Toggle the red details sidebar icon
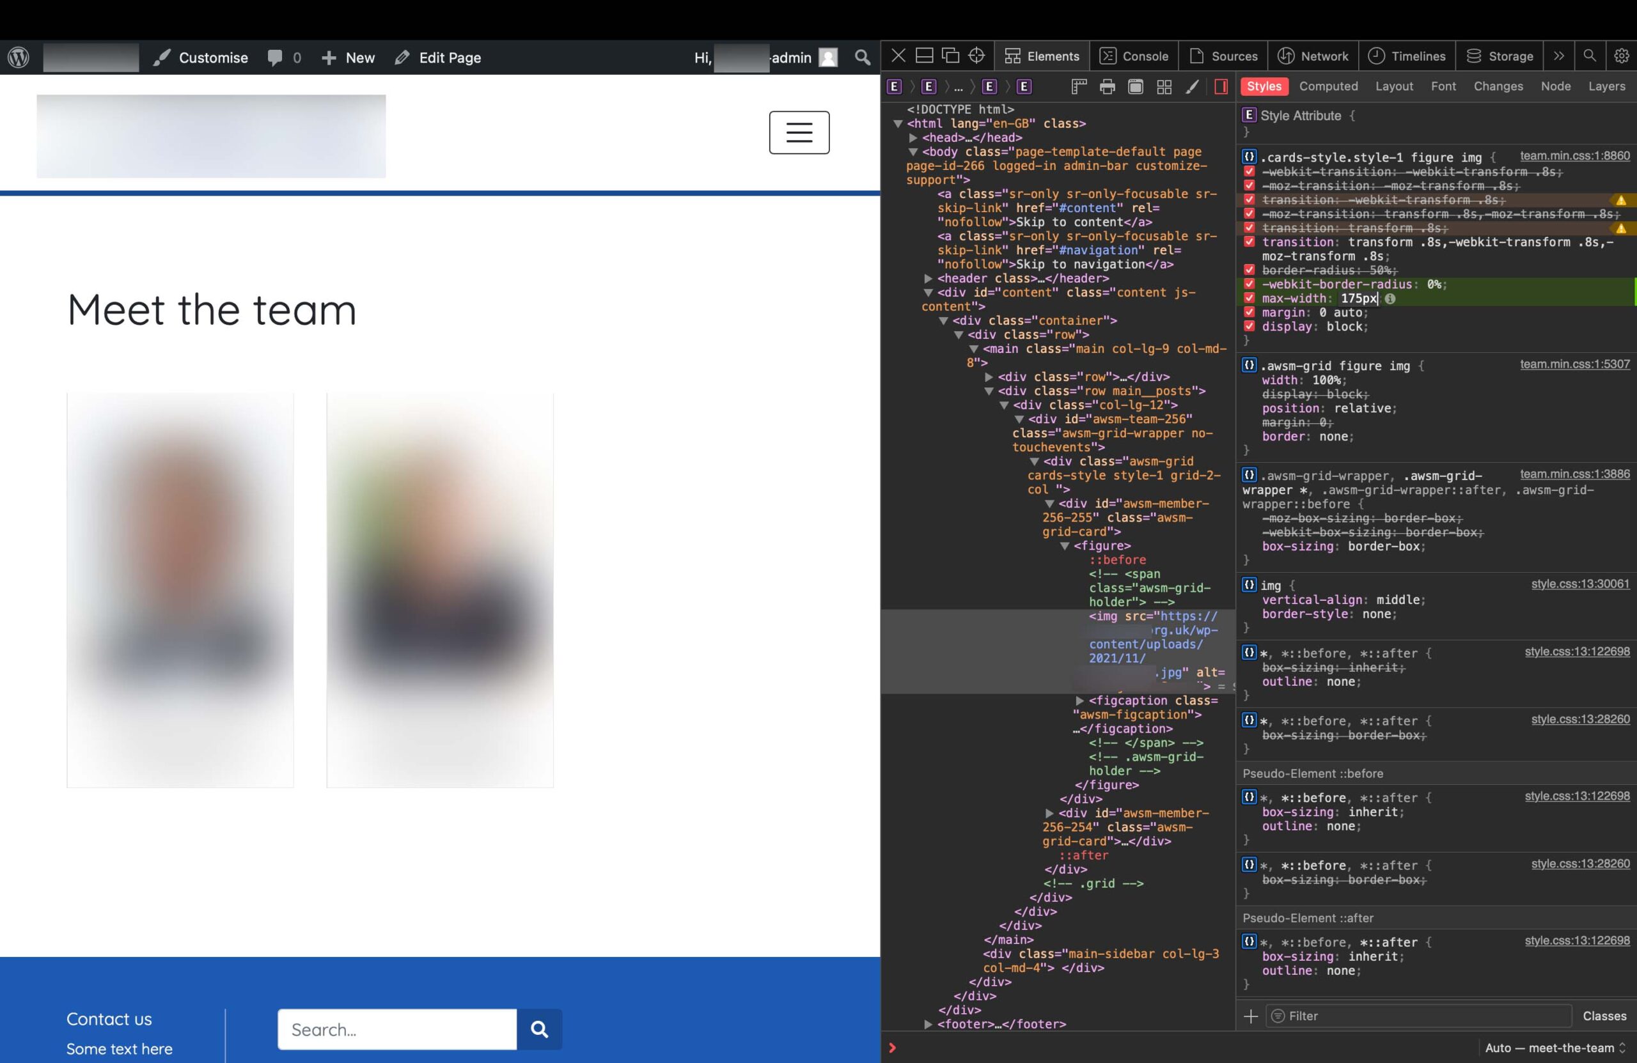 point(1221,87)
